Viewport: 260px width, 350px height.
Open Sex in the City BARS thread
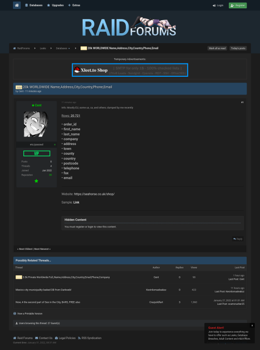coord(48,302)
